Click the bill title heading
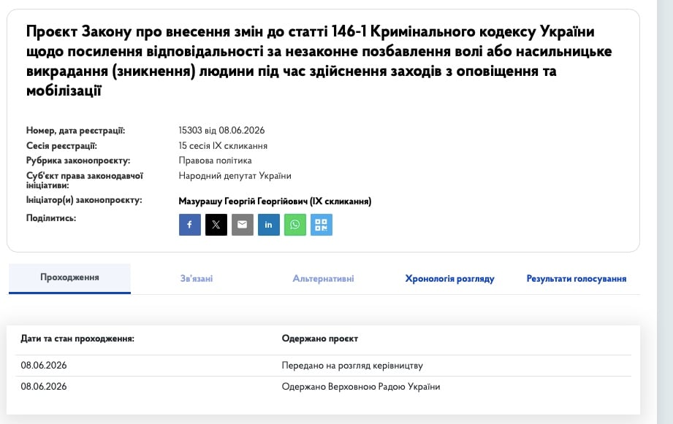673x424 pixels. click(x=319, y=61)
